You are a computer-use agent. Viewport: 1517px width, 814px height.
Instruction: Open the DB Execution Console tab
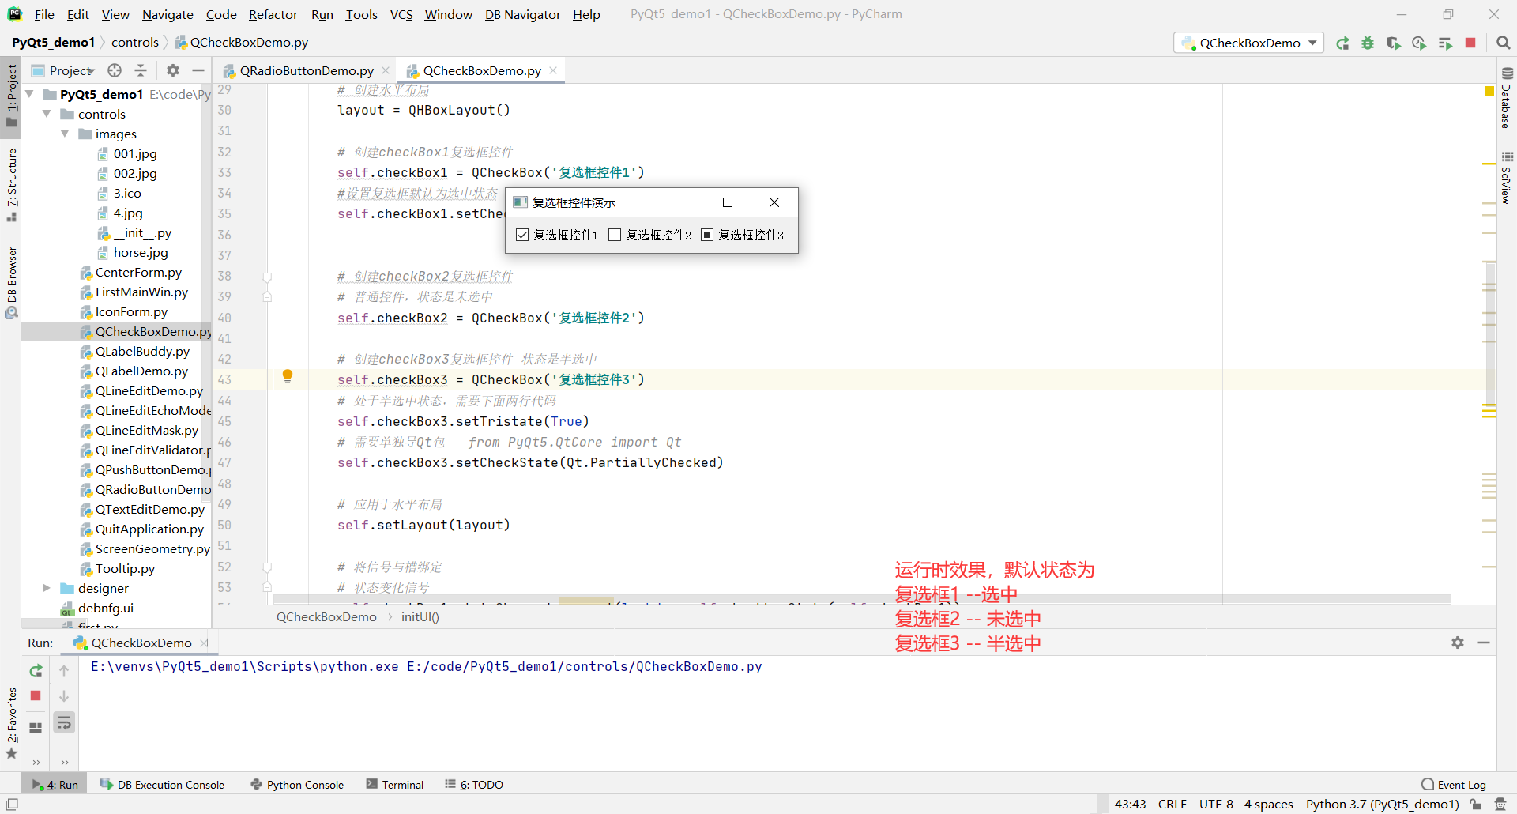pos(163,785)
